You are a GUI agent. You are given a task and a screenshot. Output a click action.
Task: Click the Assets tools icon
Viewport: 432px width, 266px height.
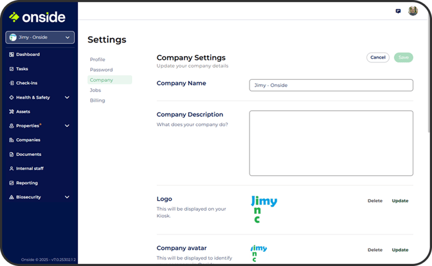[12, 111]
